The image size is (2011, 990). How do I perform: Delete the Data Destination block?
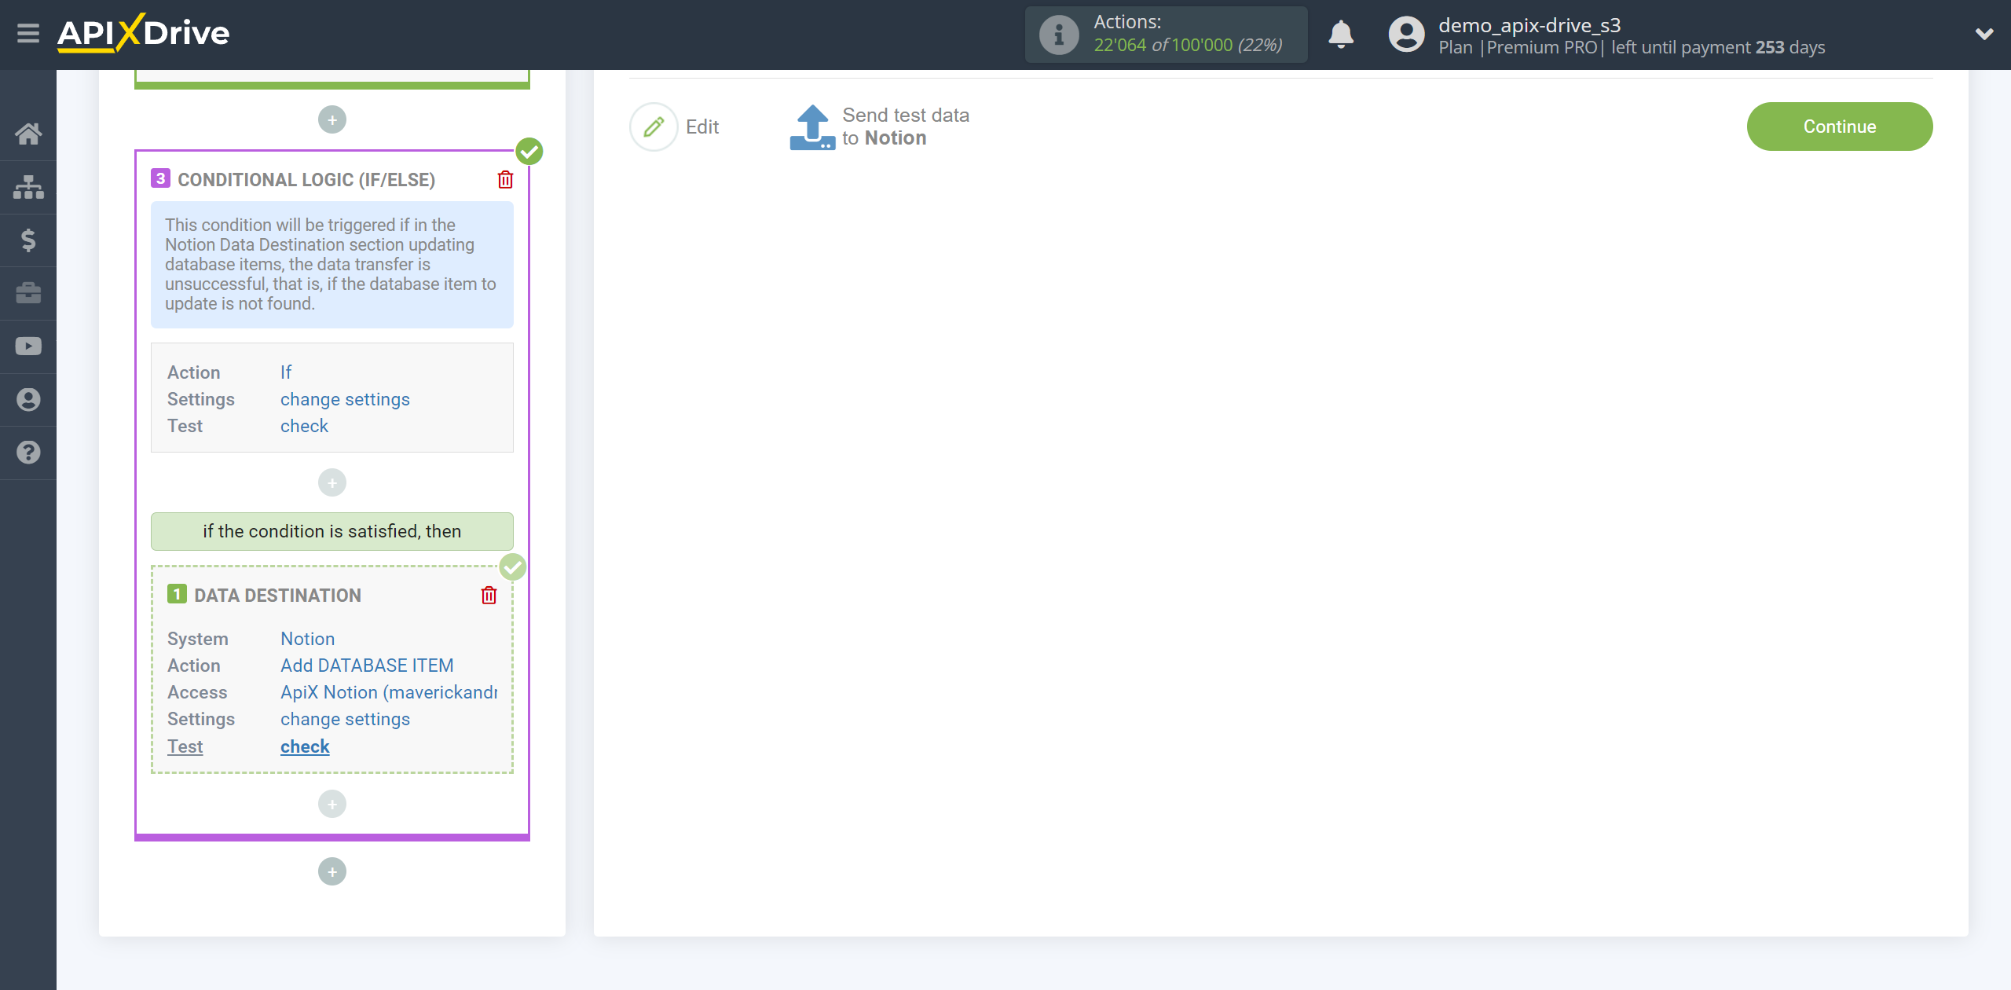pos(489,596)
